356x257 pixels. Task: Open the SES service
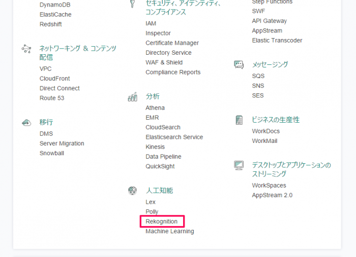click(x=258, y=95)
